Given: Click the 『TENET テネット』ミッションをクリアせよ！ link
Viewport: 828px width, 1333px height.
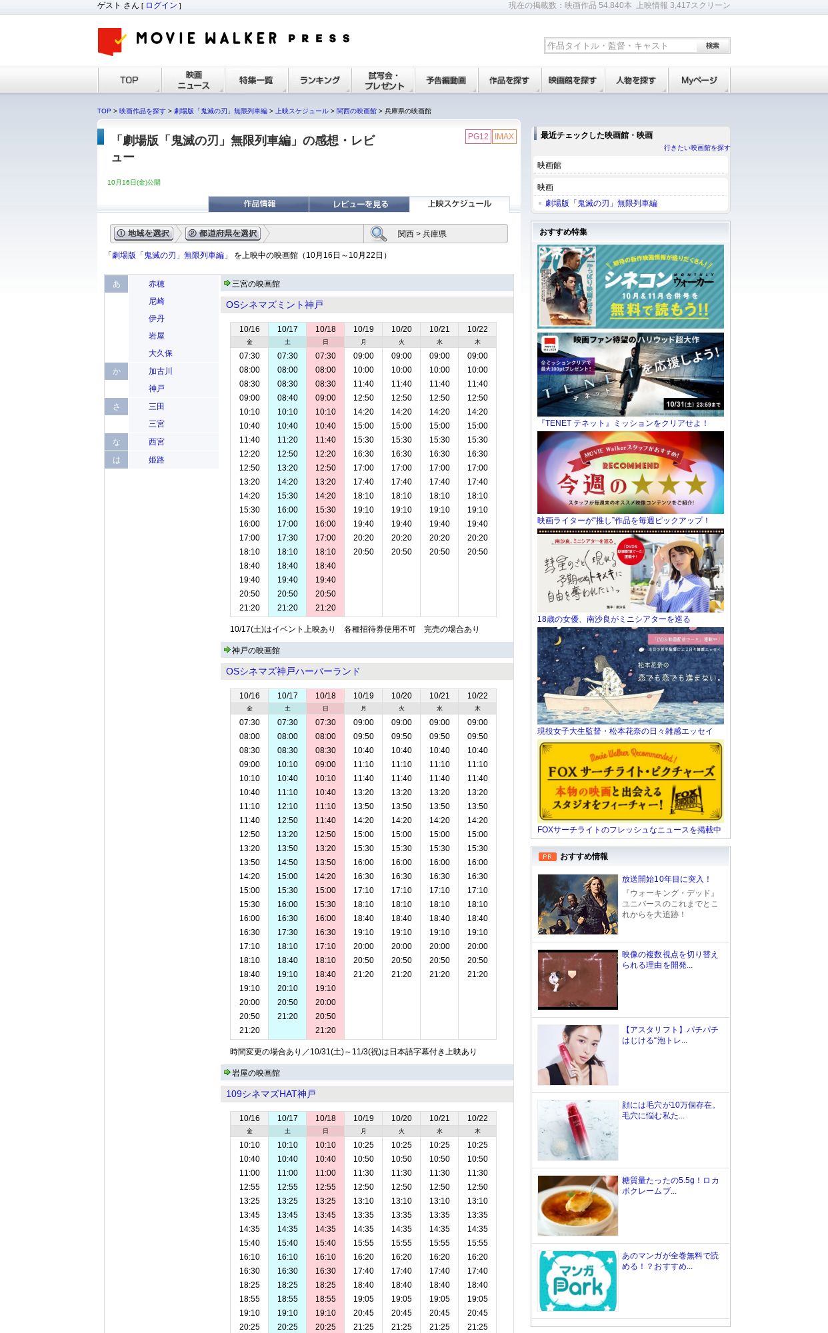Looking at the screenshot, I should tap(623, 423).
